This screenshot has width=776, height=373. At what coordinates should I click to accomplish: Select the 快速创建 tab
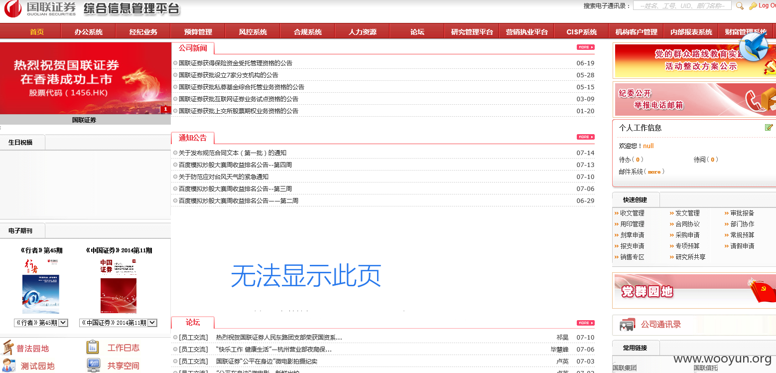[x=635, y=200]
